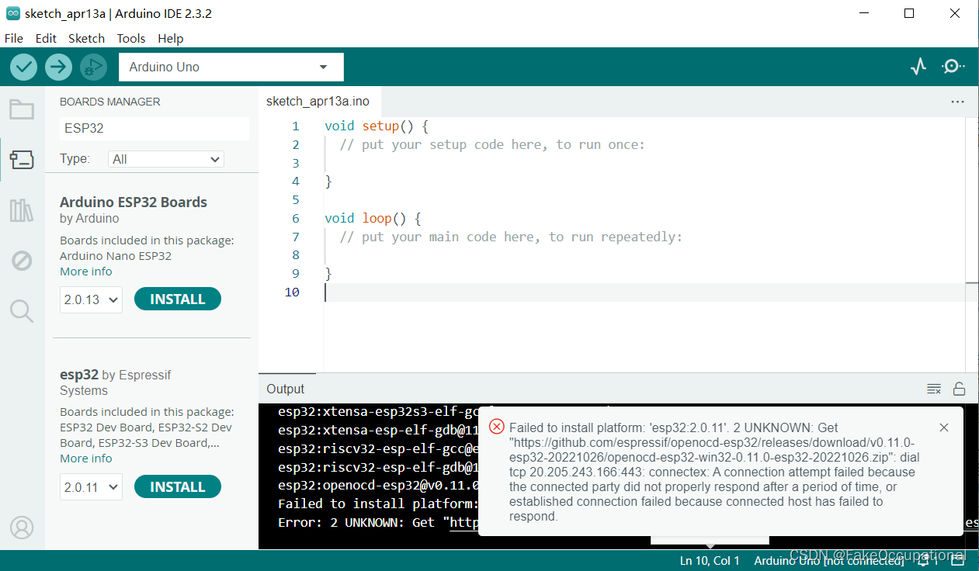Click 'Arduino Nano ESP32' board text
Viewport: 979px width, 571px height.
(116, 256)
